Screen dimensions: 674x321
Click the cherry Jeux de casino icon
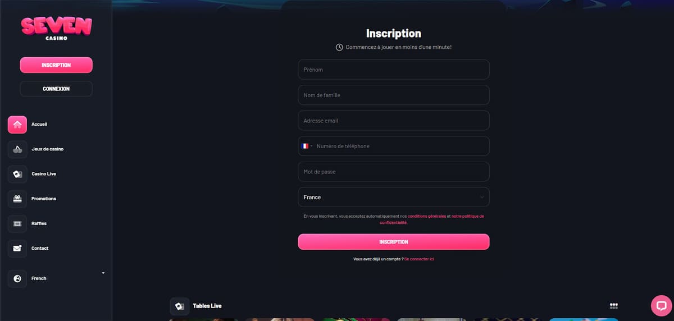pos(17,149)
